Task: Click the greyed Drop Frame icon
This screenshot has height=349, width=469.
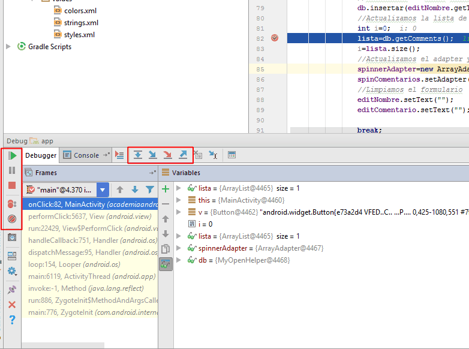Action: pos(198,155)
